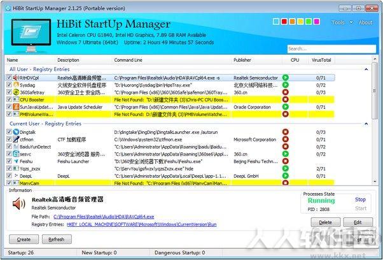Select the magenta theme swatch
Image resolution: width=383 pixels, height=260 pixels.
click(x=317, y=22)
